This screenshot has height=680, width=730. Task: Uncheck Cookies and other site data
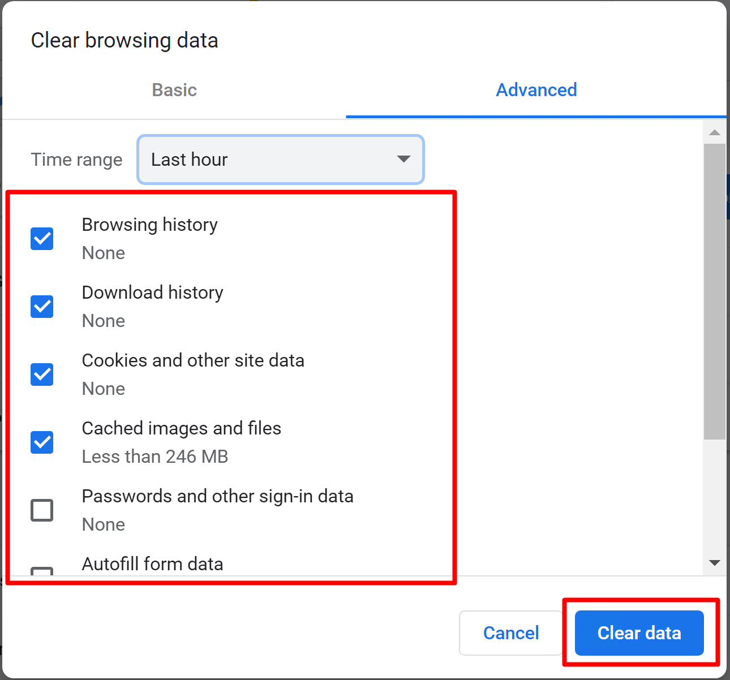pyautogui.click(x=42, y=374)
